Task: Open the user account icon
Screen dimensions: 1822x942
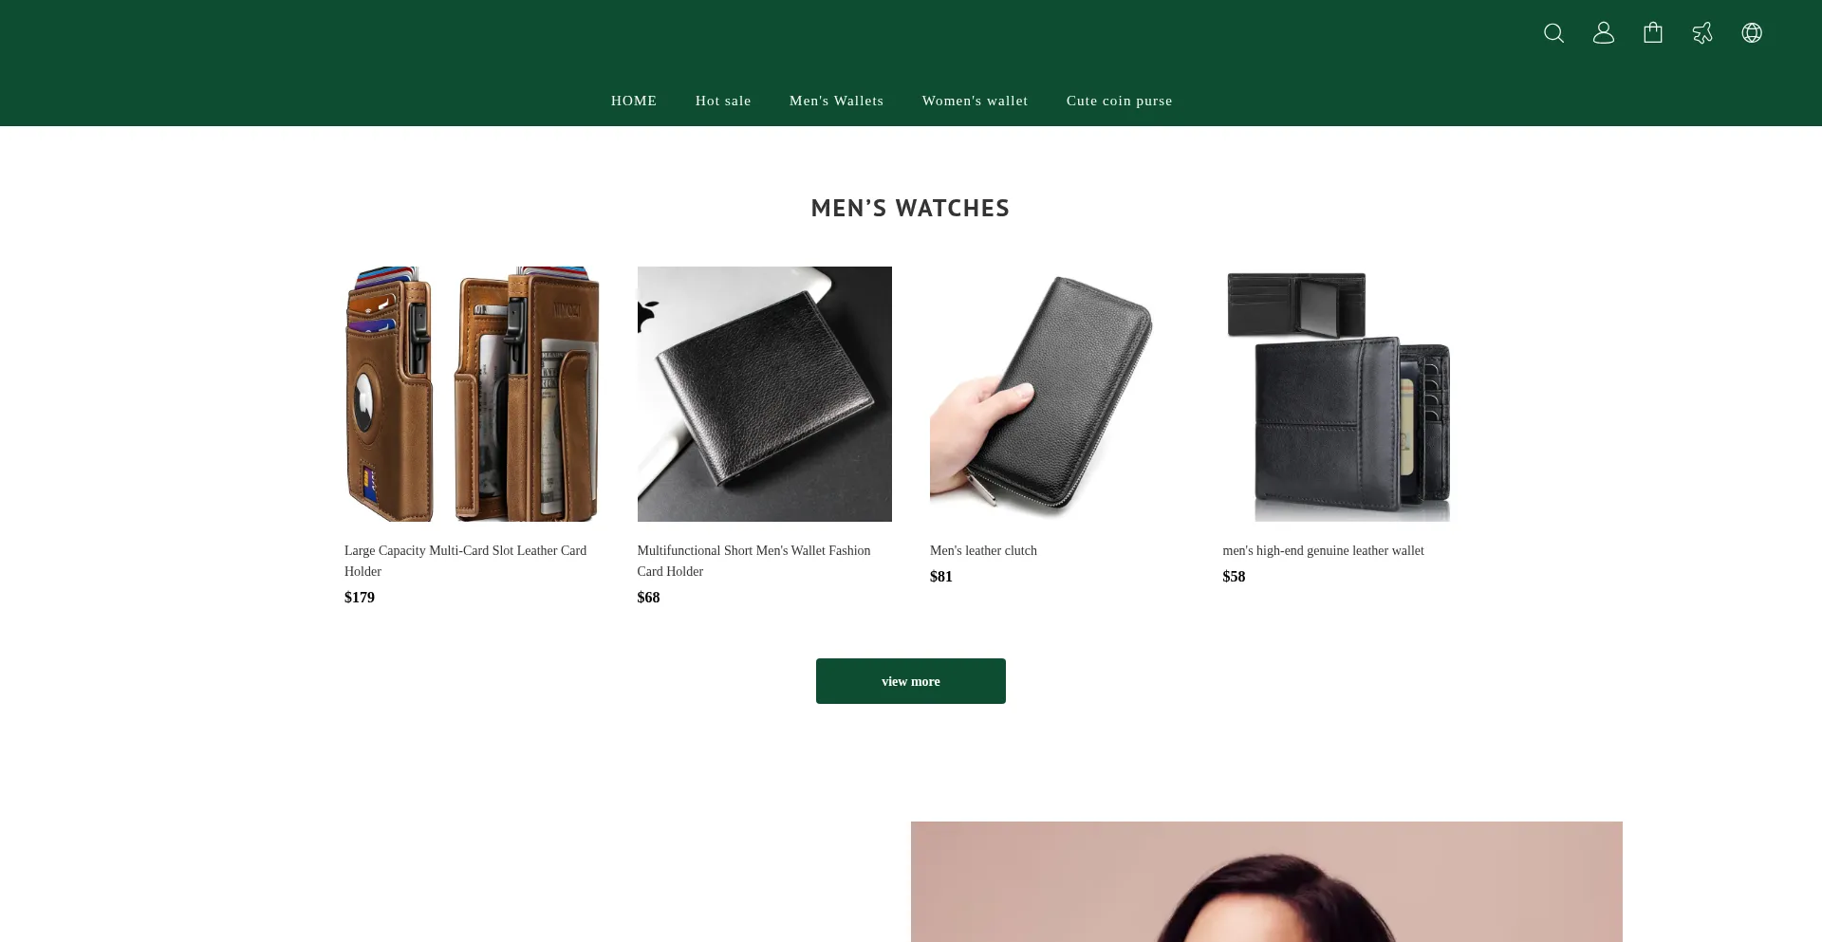Action: tap(1604, 33)
